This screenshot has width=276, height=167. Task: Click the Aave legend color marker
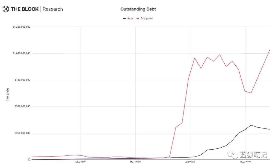(x=124, y=18)
